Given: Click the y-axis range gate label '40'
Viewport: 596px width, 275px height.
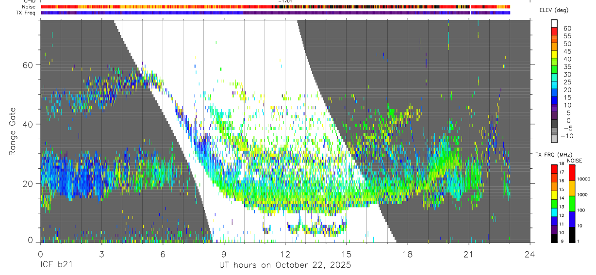Looking at the screenshot, I should click(28, 124).
